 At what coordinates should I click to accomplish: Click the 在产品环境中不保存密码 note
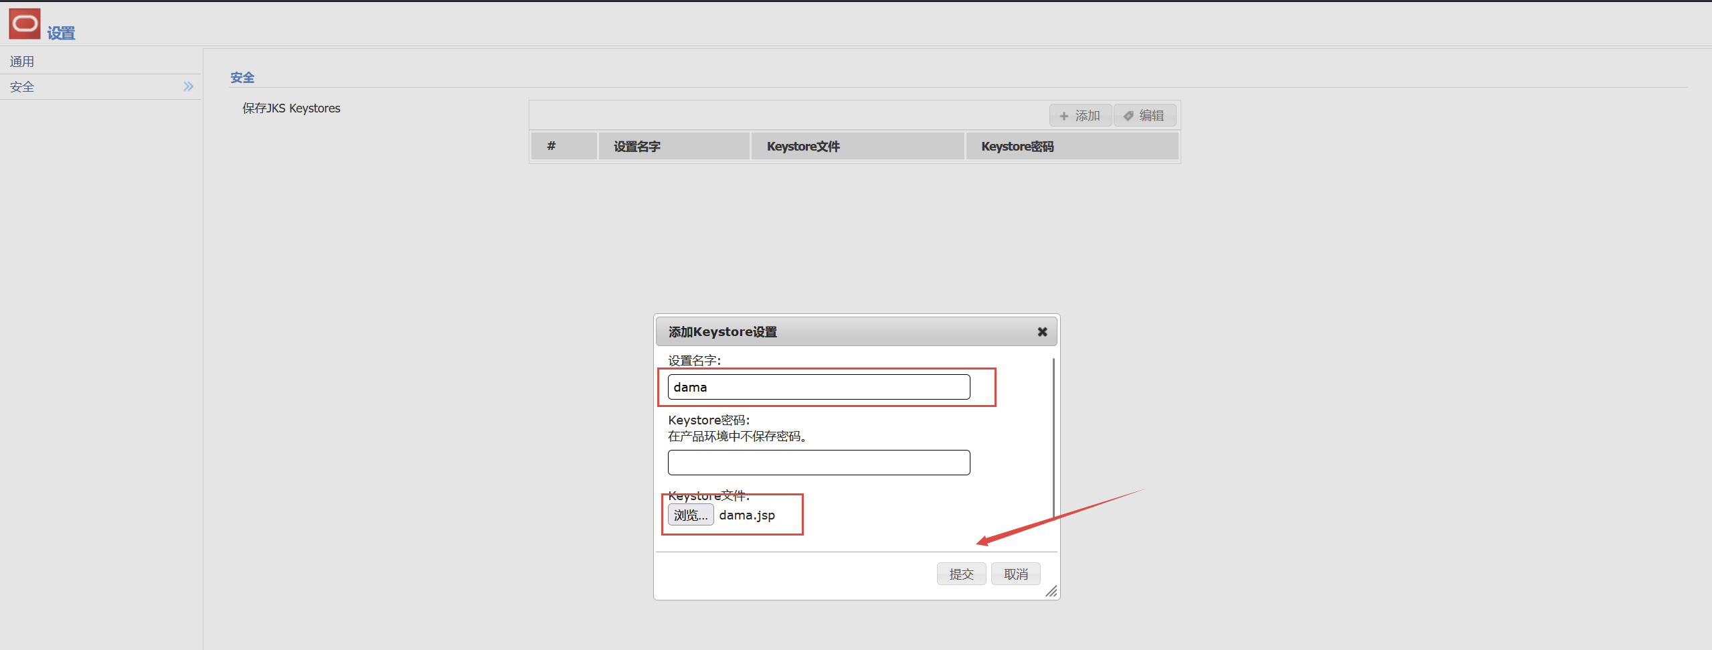click(740, 436)
